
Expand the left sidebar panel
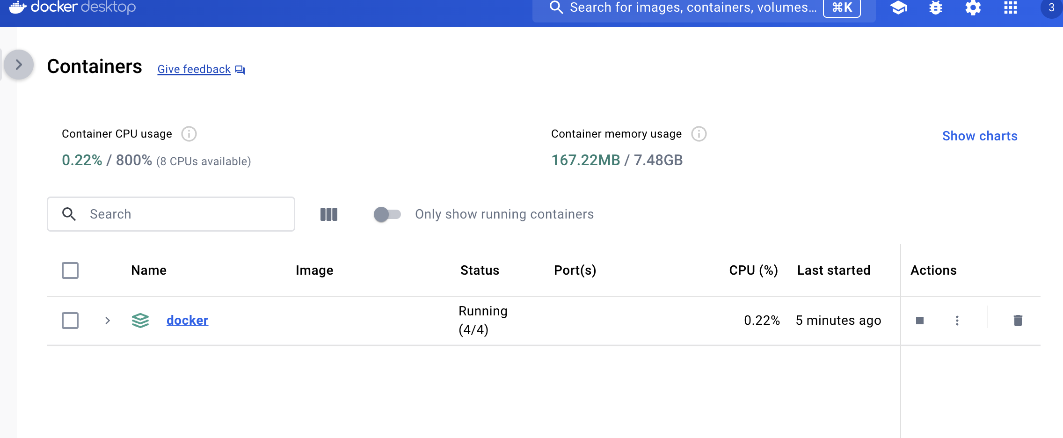point(19,65)
